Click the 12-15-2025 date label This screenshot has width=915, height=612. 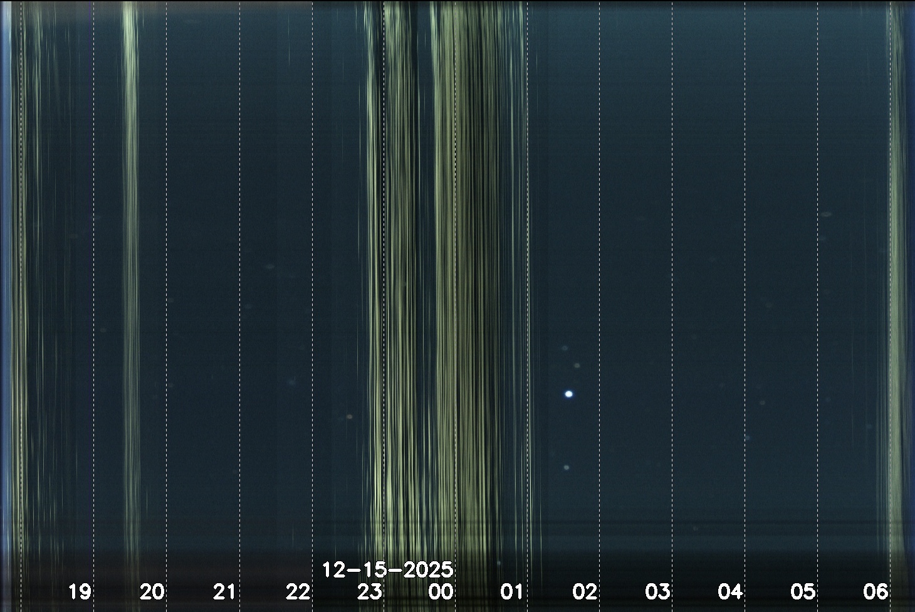click(387, 570)
